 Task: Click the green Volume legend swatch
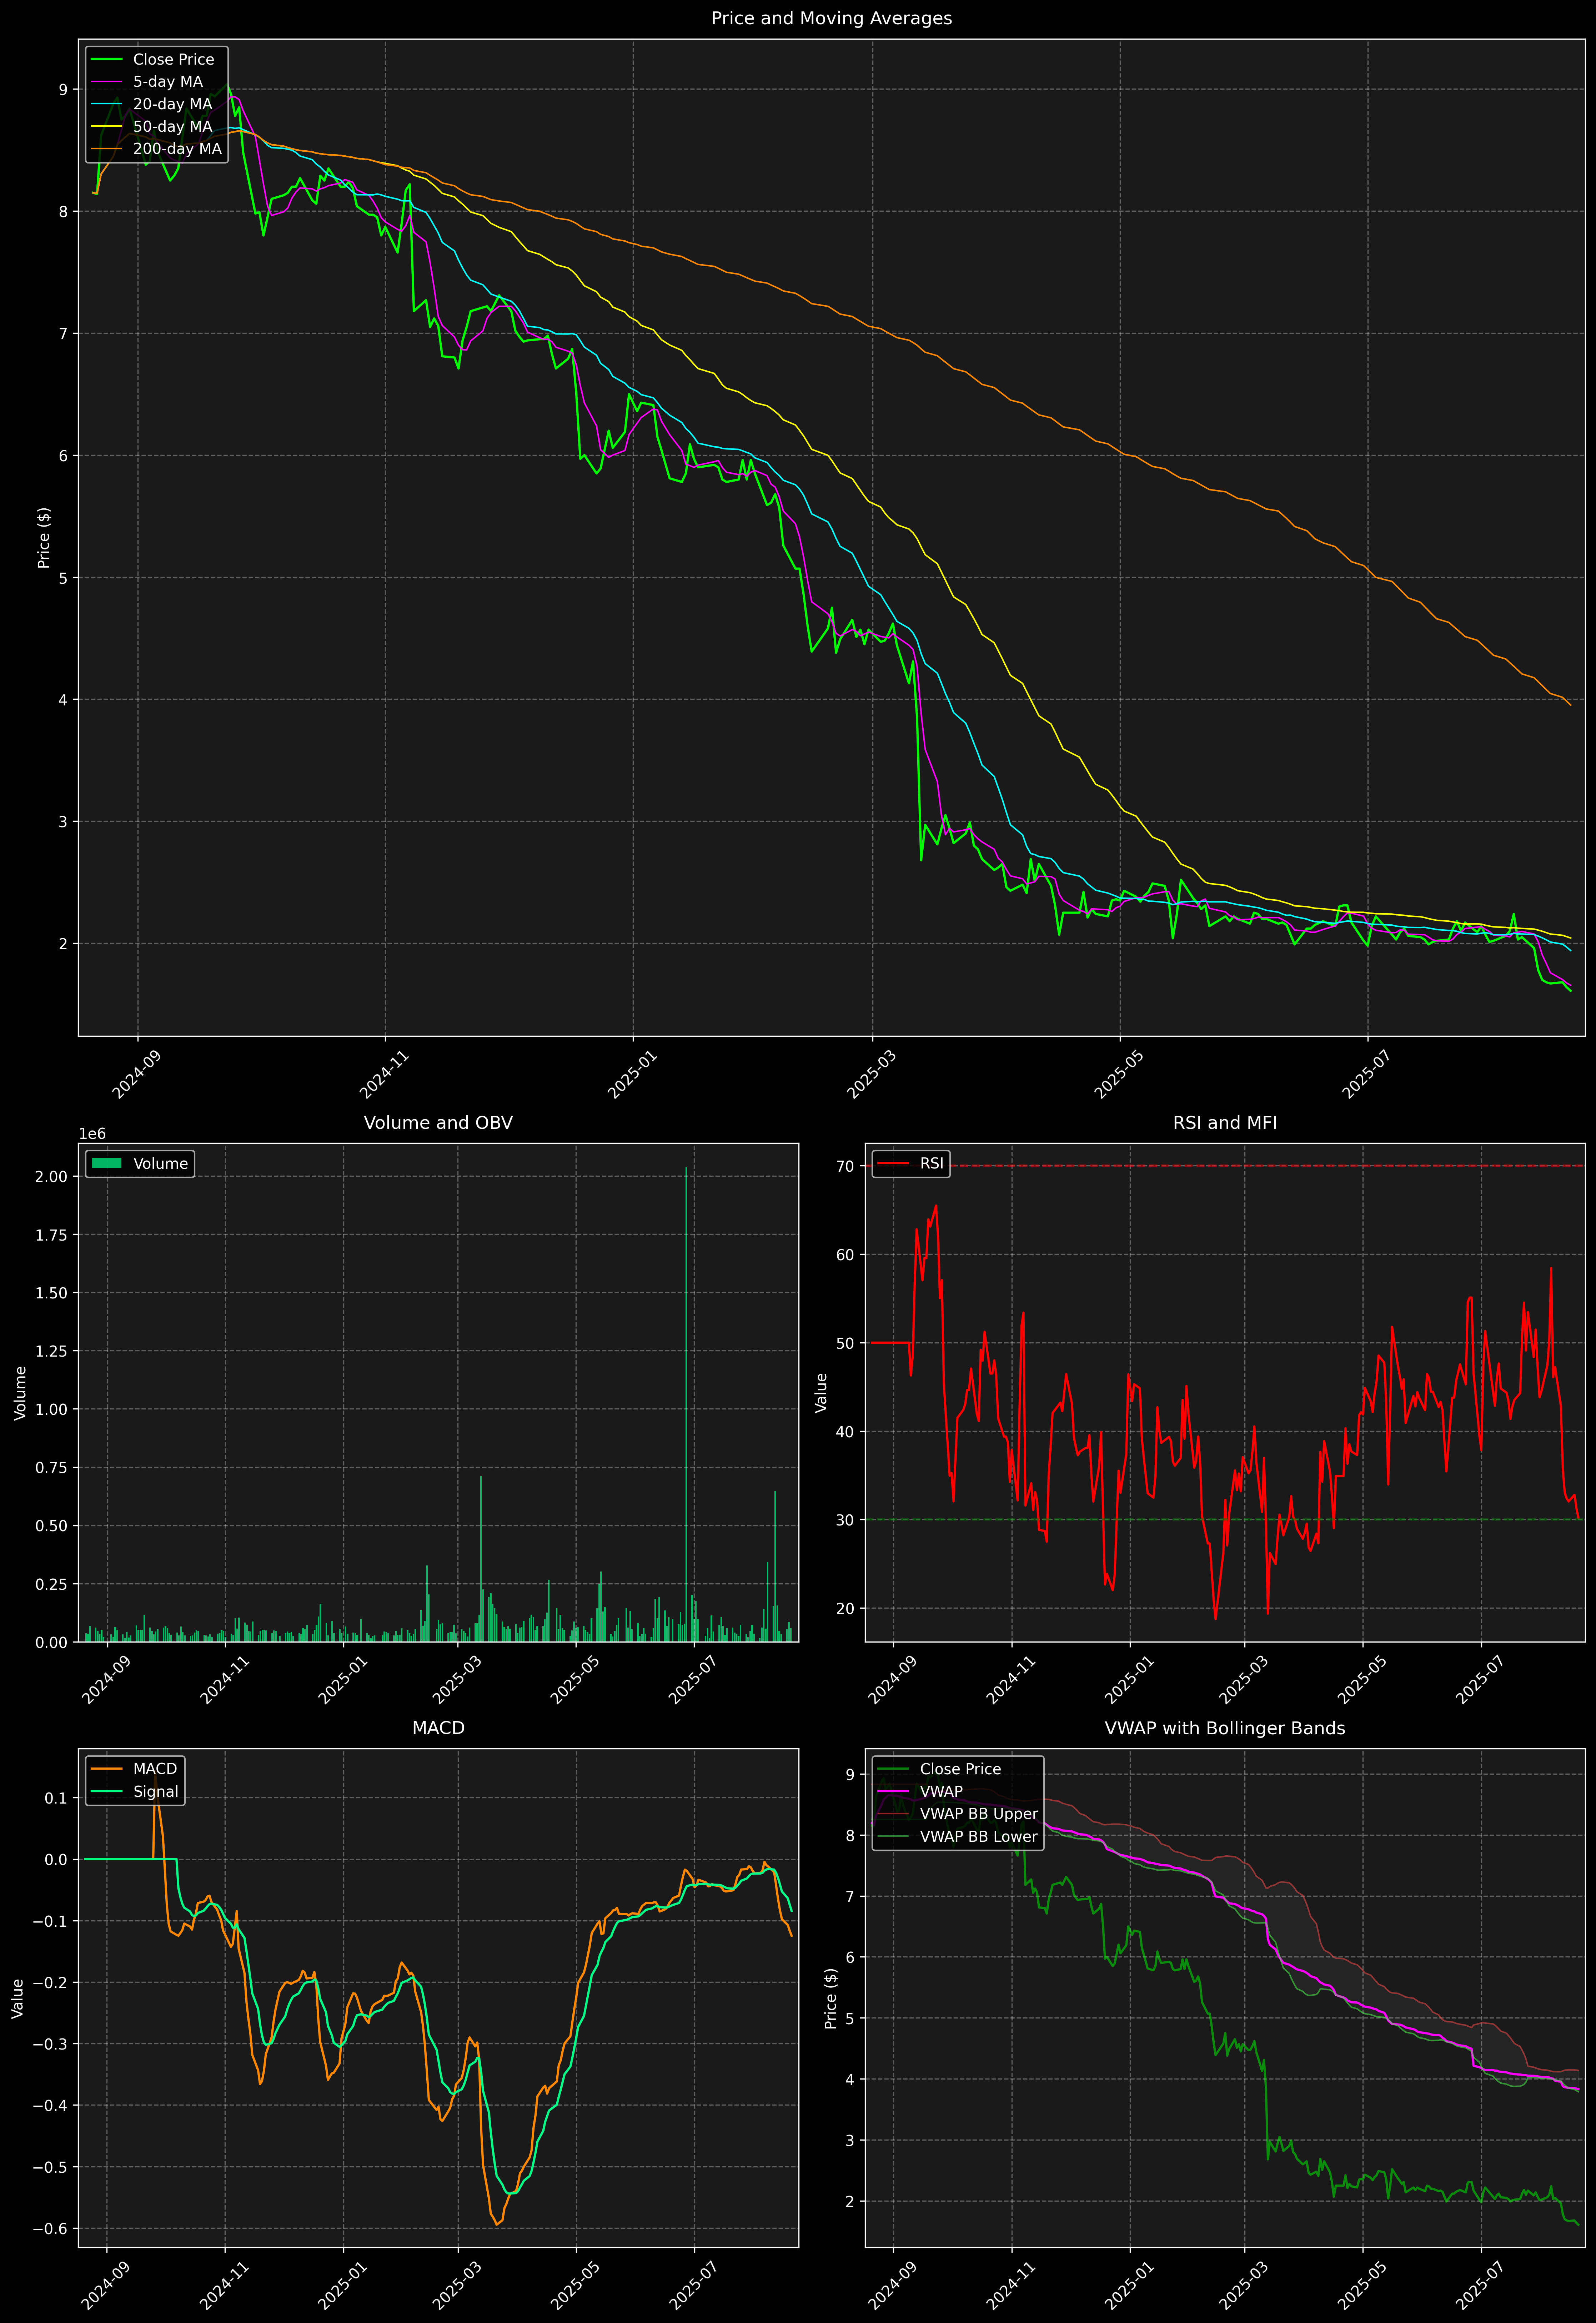click(106, 1163)
